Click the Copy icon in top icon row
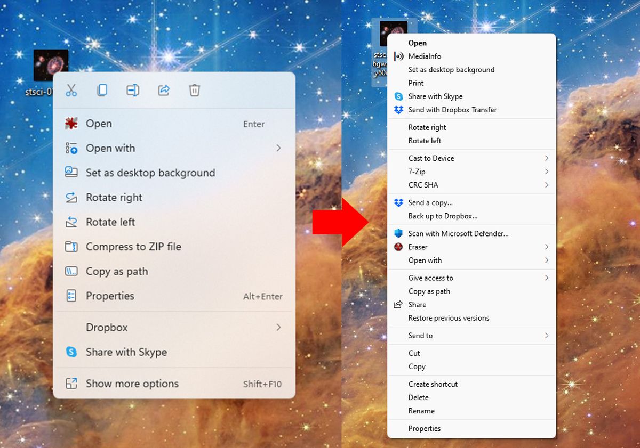Screen dimensions: 640x448 tap(102, 91)
